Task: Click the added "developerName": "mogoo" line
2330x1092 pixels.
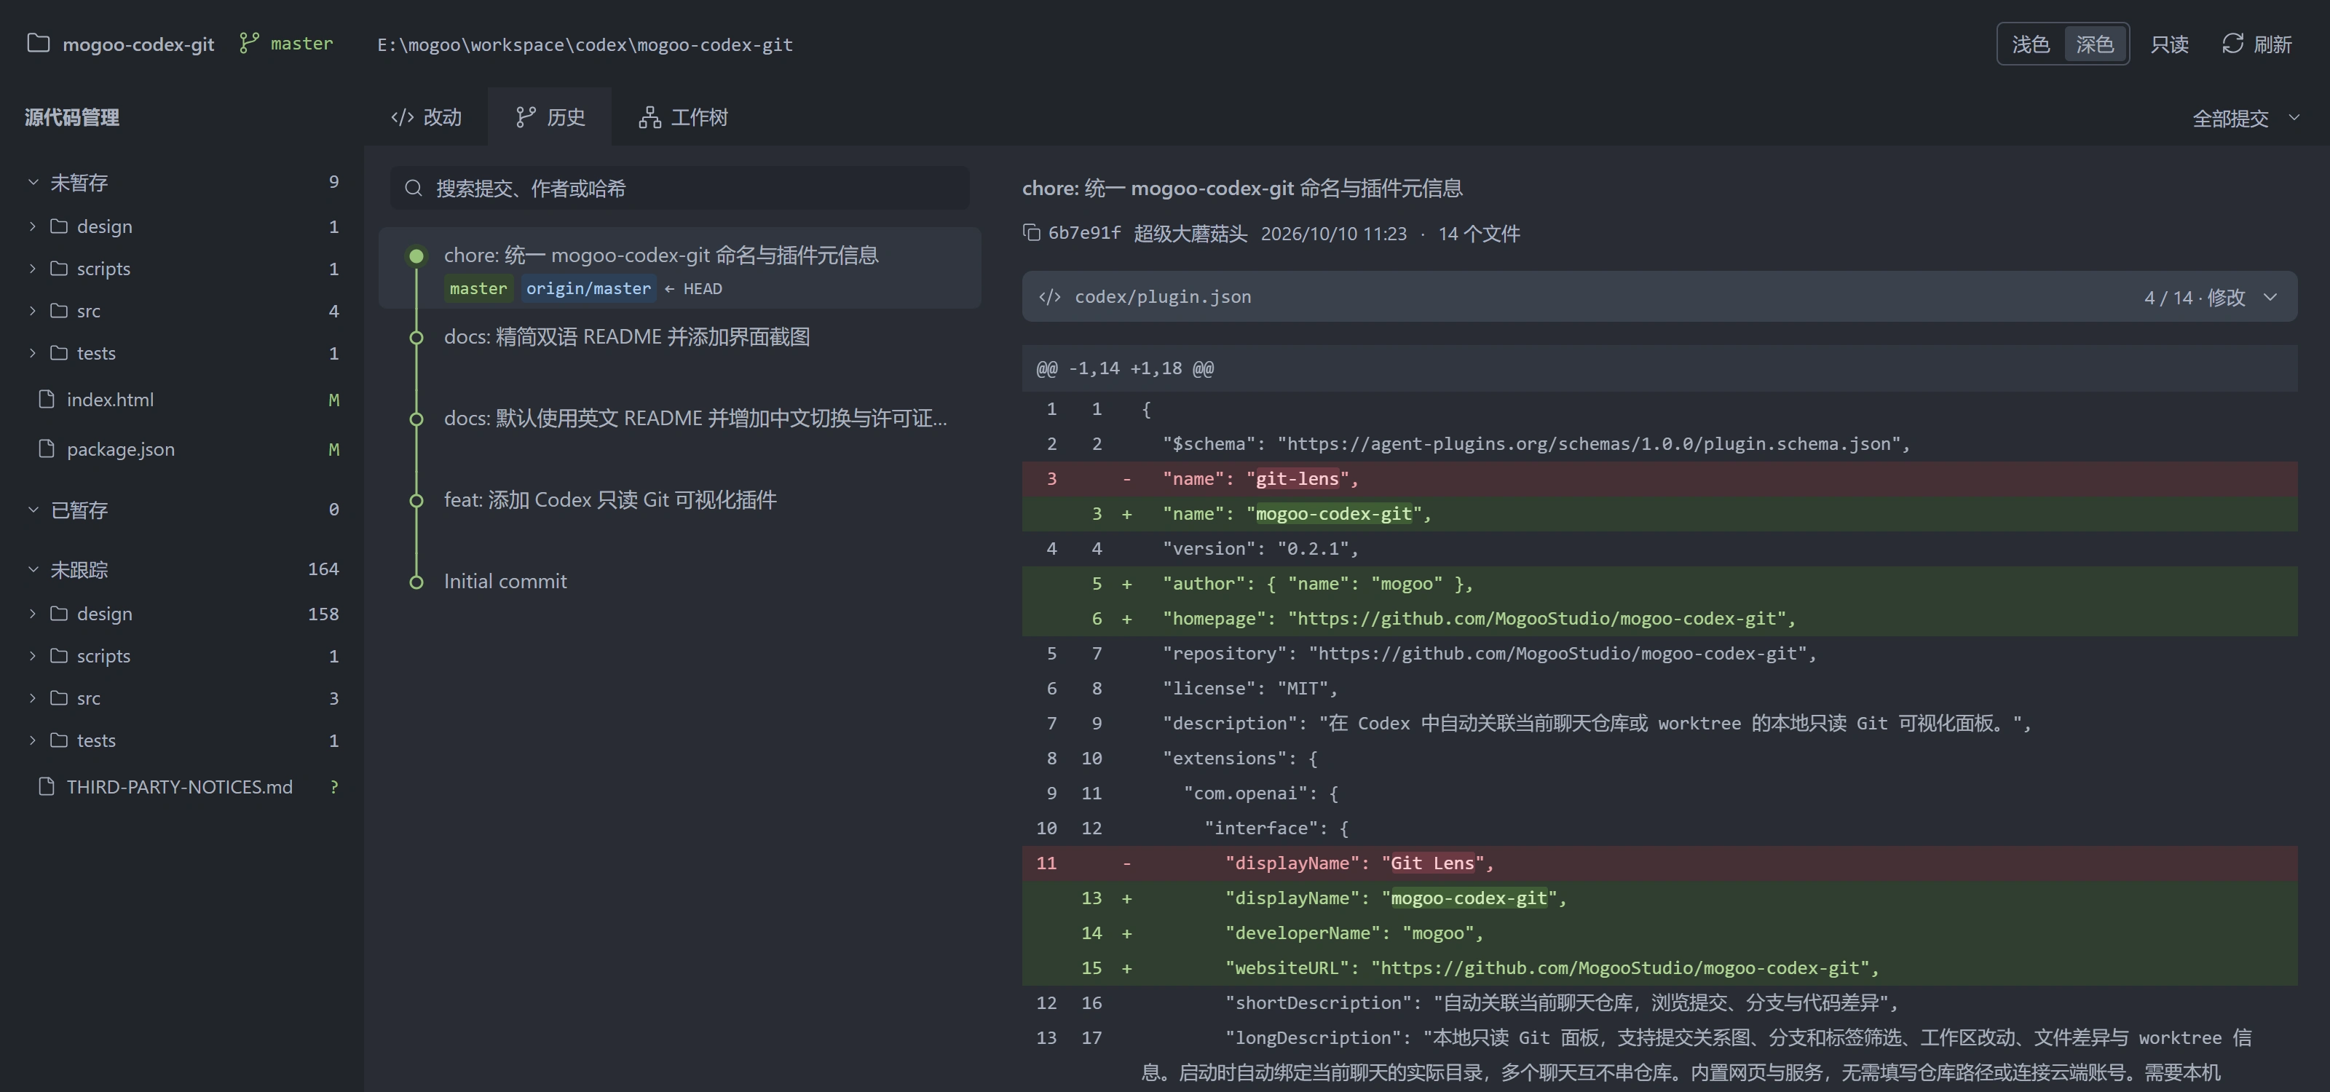Action: pyautogui.click(x=1660, y=933)
